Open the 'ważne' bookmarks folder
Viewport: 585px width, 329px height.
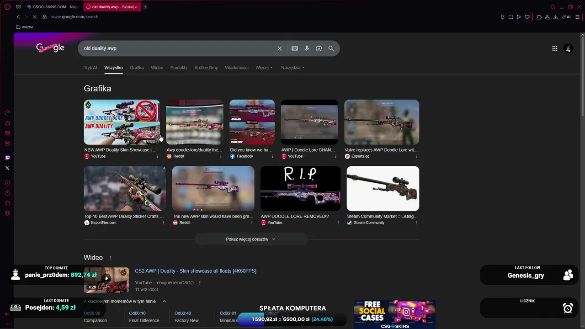25,27
